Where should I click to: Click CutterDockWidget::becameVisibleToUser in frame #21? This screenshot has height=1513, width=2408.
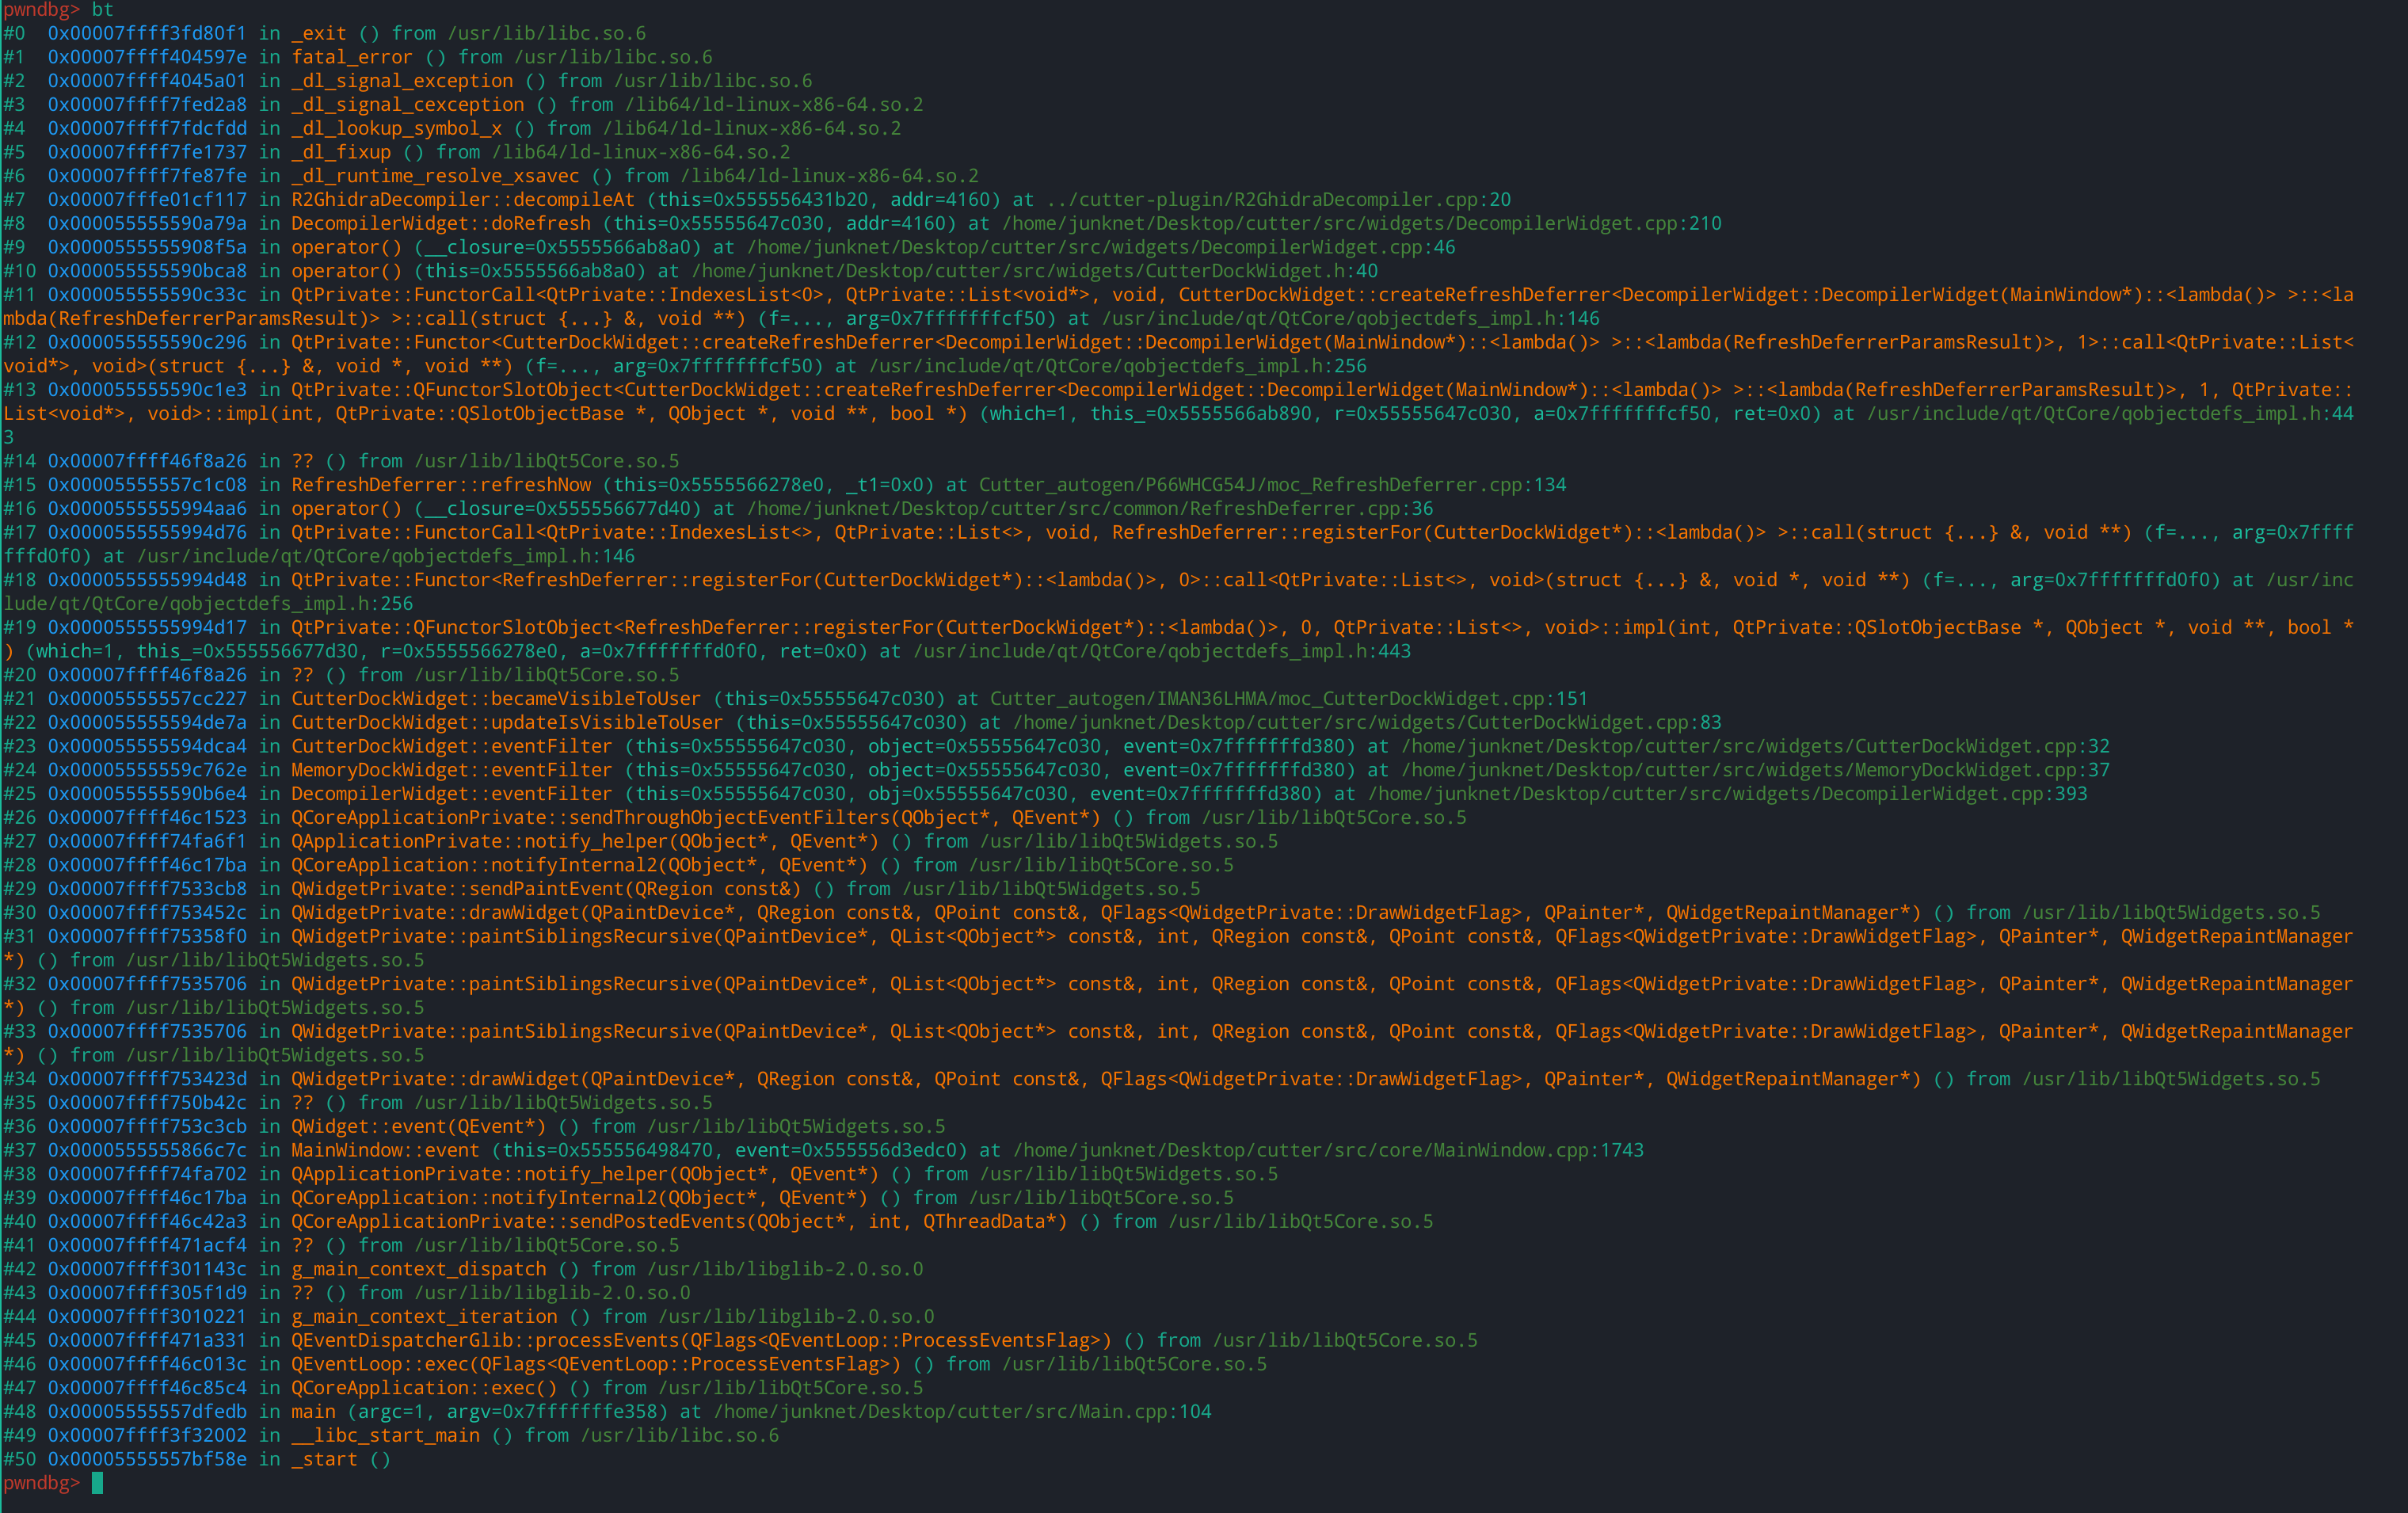click(x=496, y=699)
